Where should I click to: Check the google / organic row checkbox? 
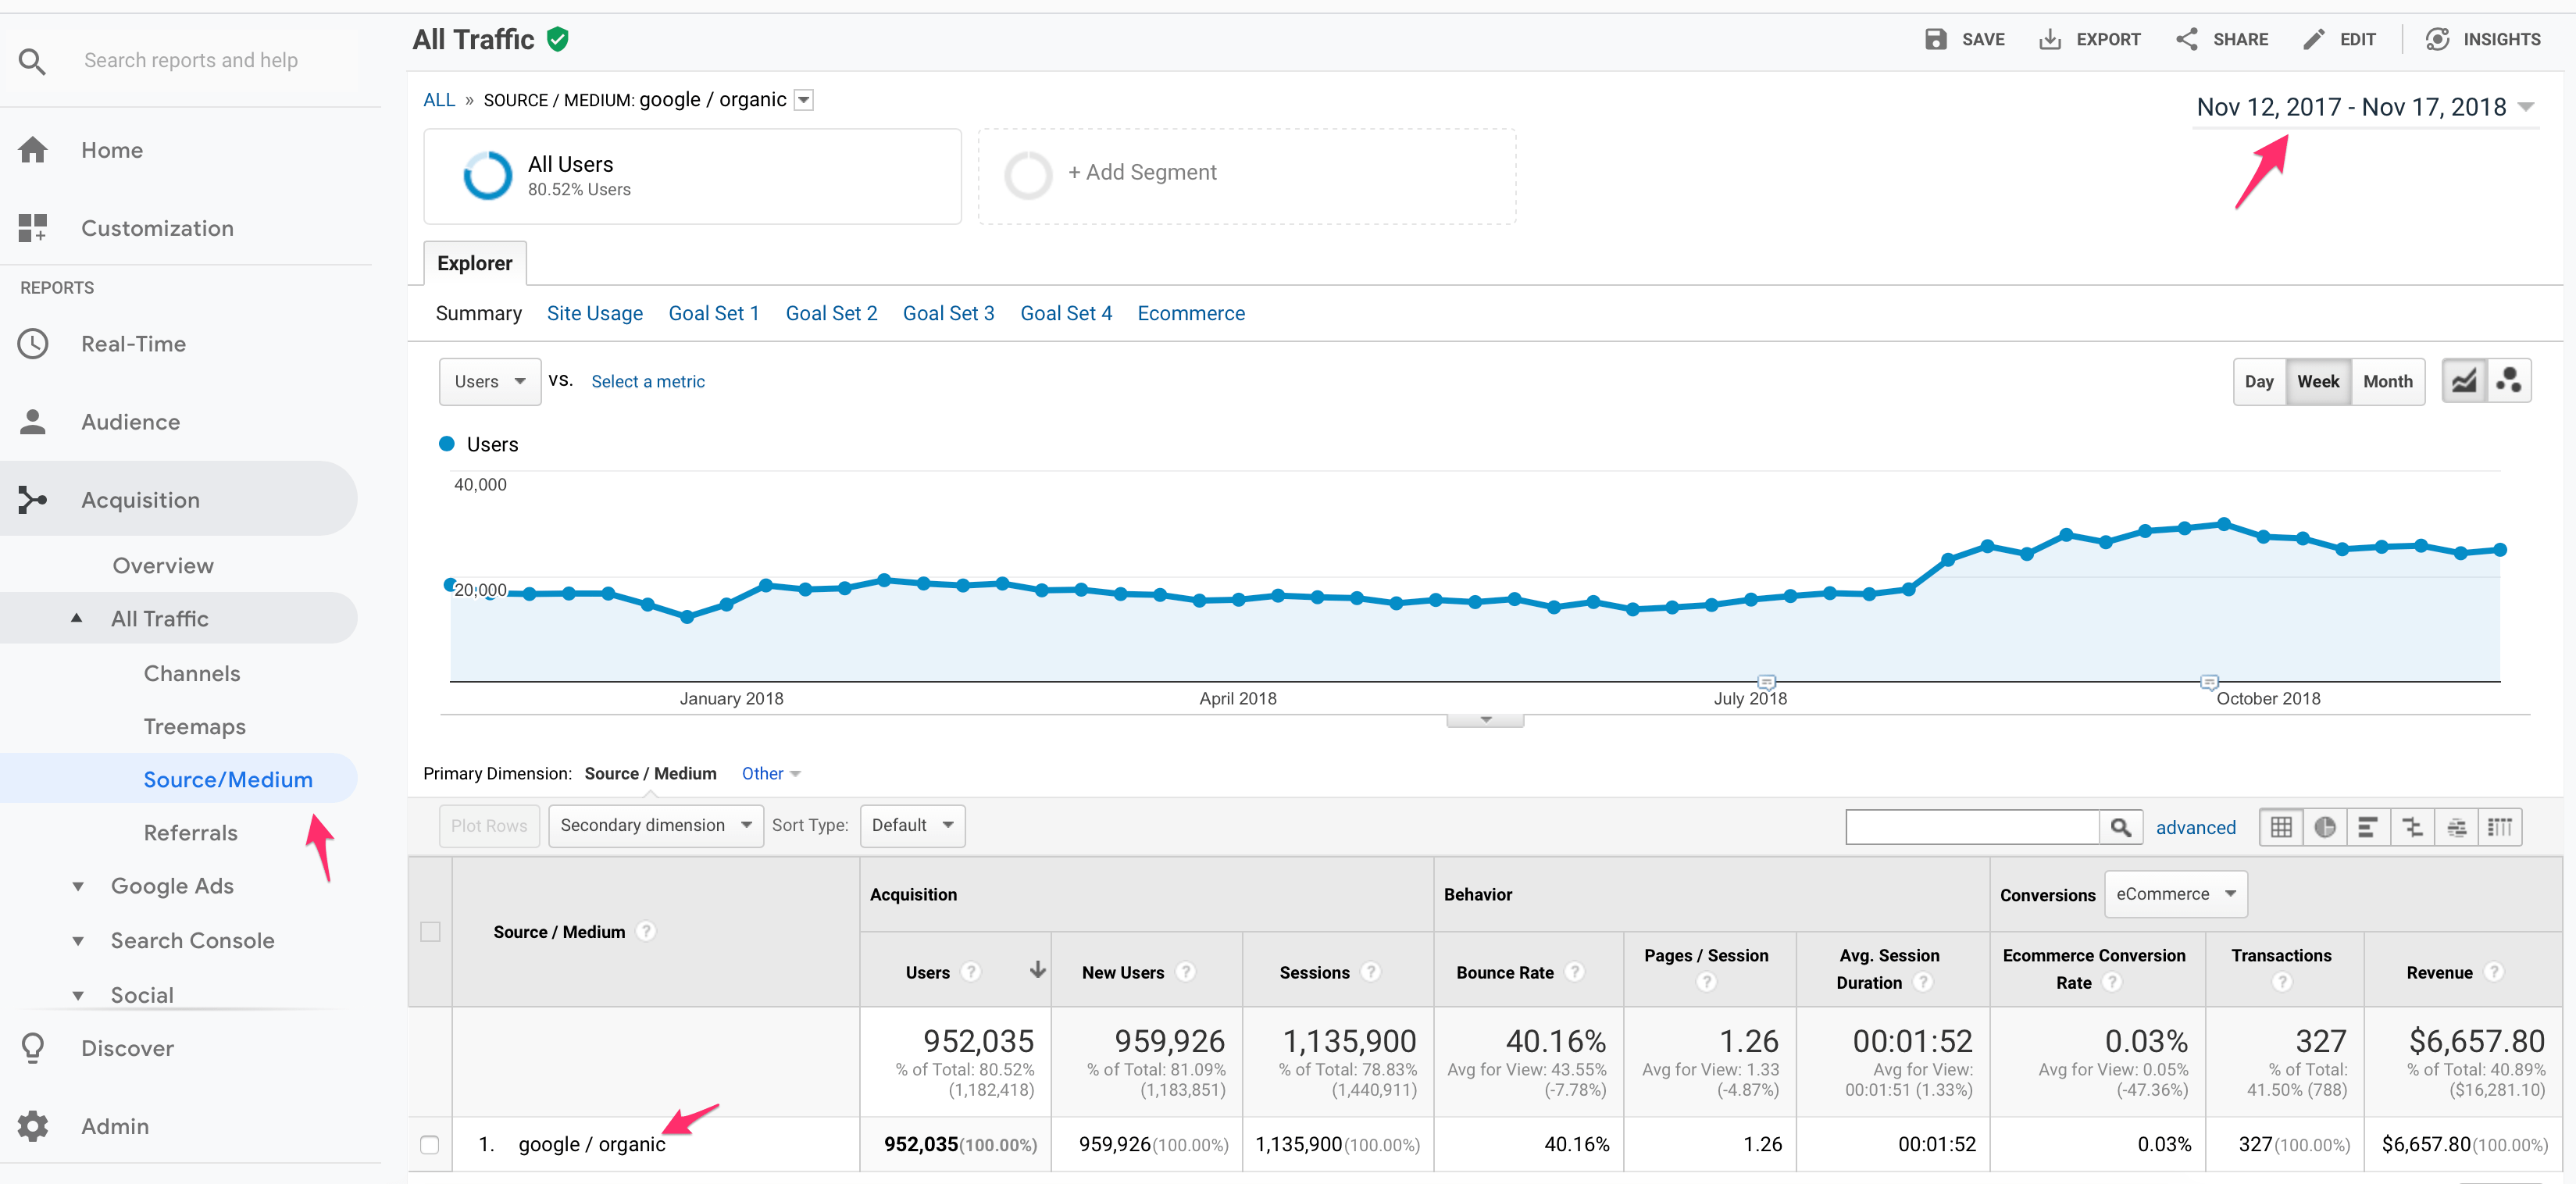[x=430, y=1145]
